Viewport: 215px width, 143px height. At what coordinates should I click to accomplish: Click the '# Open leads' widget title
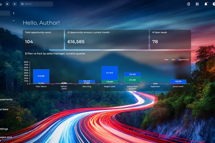click(x=159, y=32)
